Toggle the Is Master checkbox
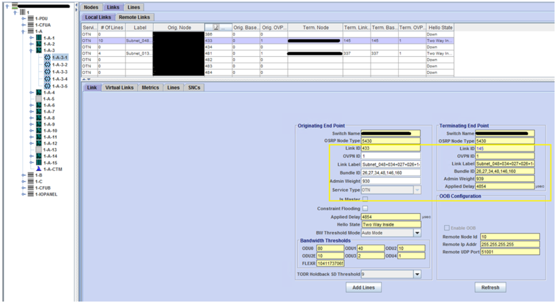557x303 pixels. click(365, 199)
